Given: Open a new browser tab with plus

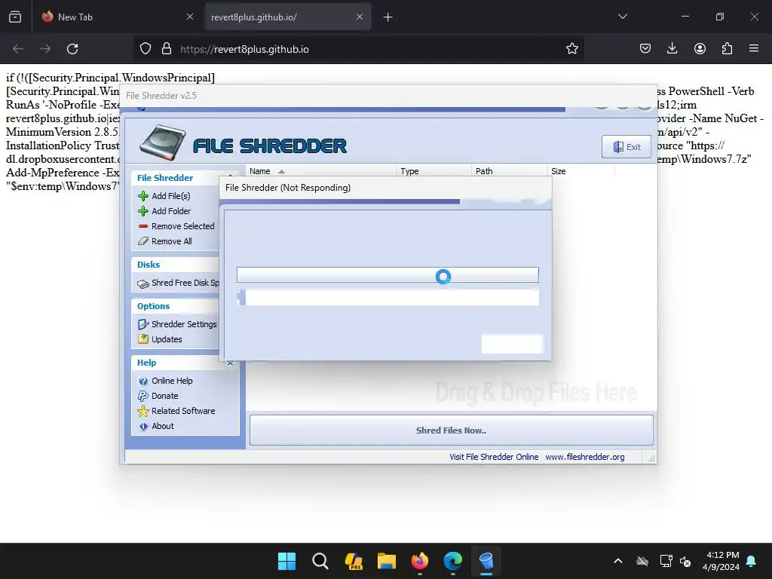Looking at the screenshot, I should [388, 17].
